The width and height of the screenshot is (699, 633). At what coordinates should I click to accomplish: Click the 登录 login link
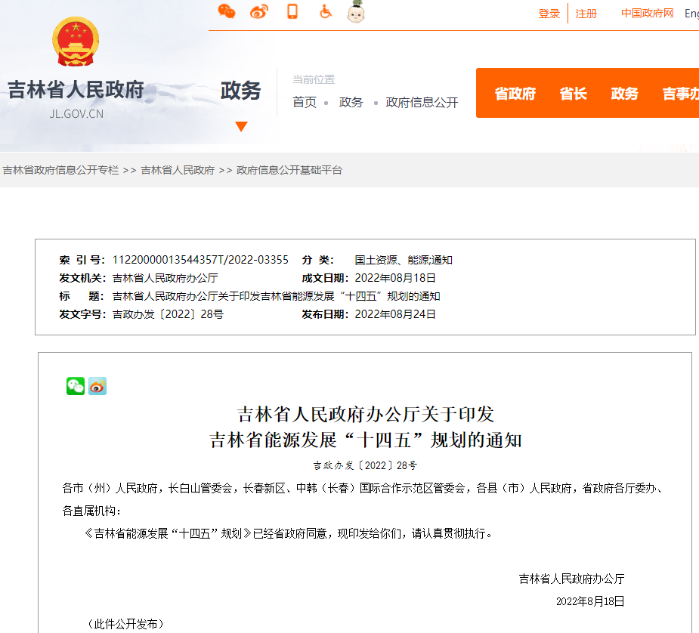click(x=549, y=14)
